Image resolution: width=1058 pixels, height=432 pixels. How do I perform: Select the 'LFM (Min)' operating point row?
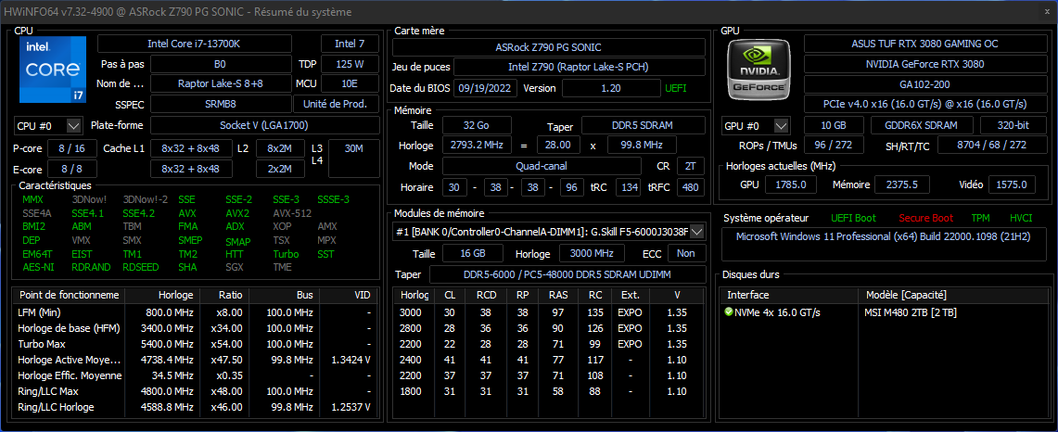pos(195,313)
